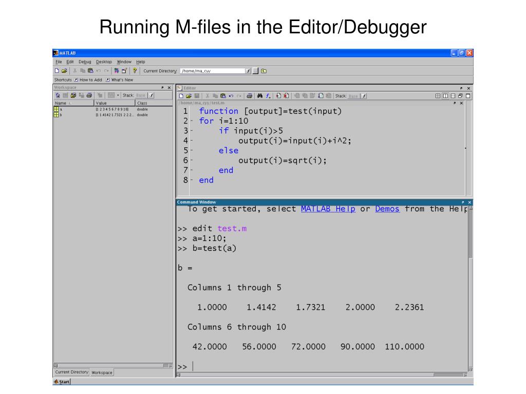
Task: Import data icon in Workspace toolbar
Action: pos(73,95)
